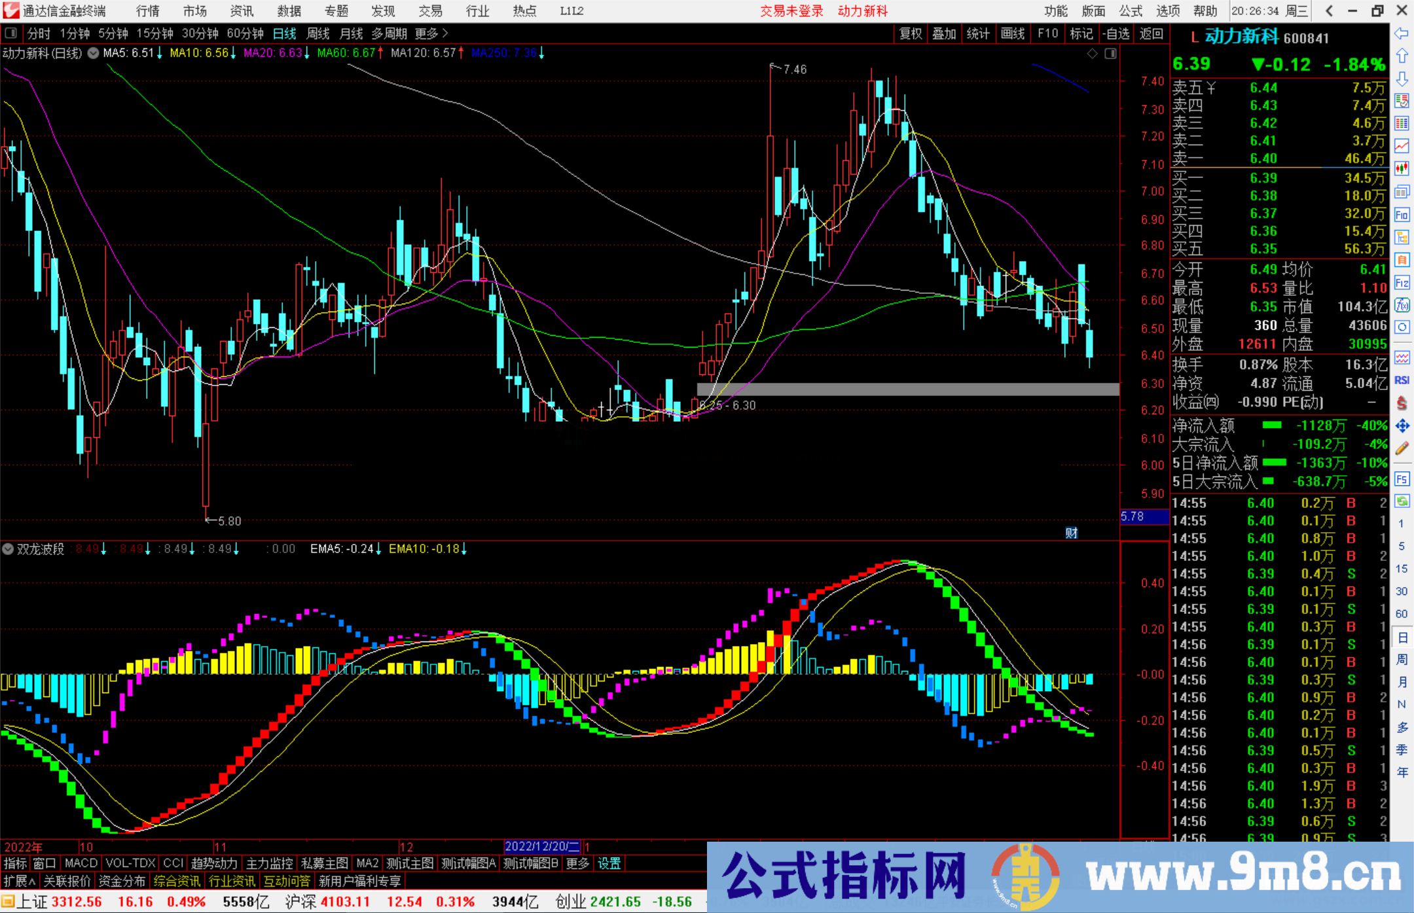
Task: Switch chart to the 周线 tab
Action: tap(317, 33)
